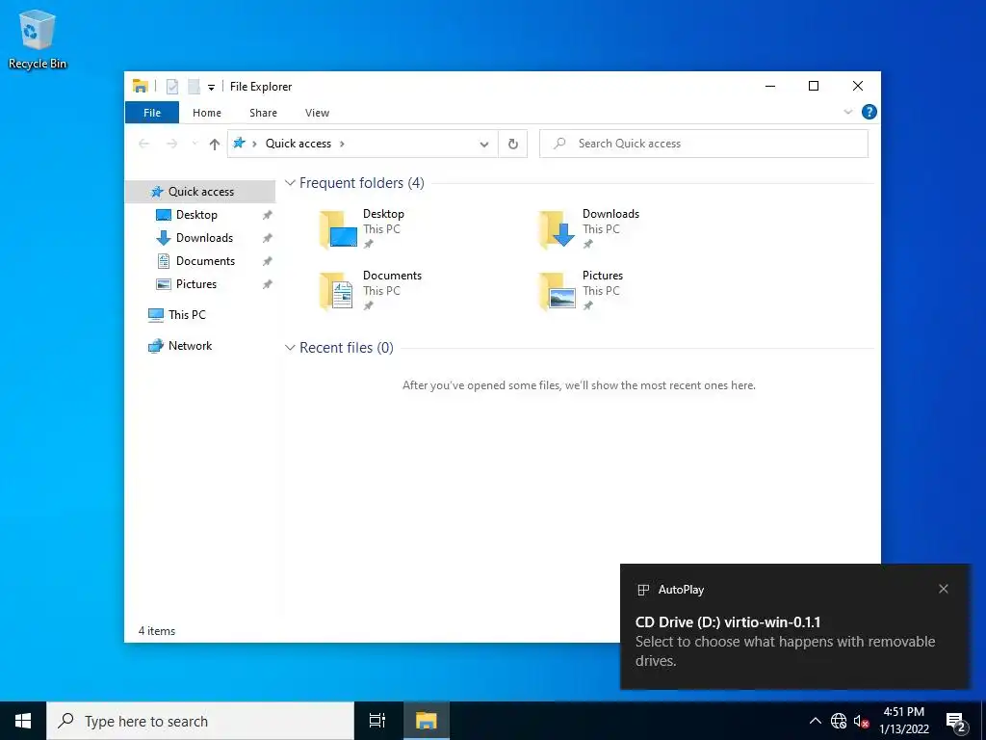Select the Documents folder in Frequent folders
986x740 pixels.
coord(370,291)
